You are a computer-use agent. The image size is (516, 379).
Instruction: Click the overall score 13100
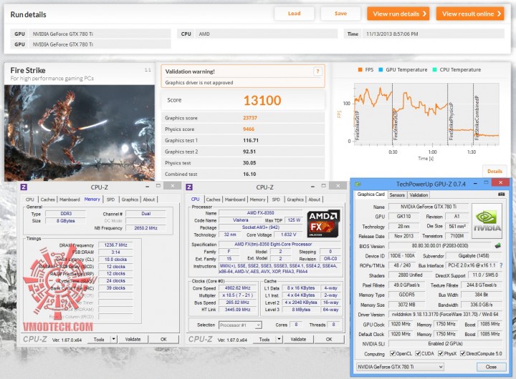pyautogui.click(x=262, y=101)
